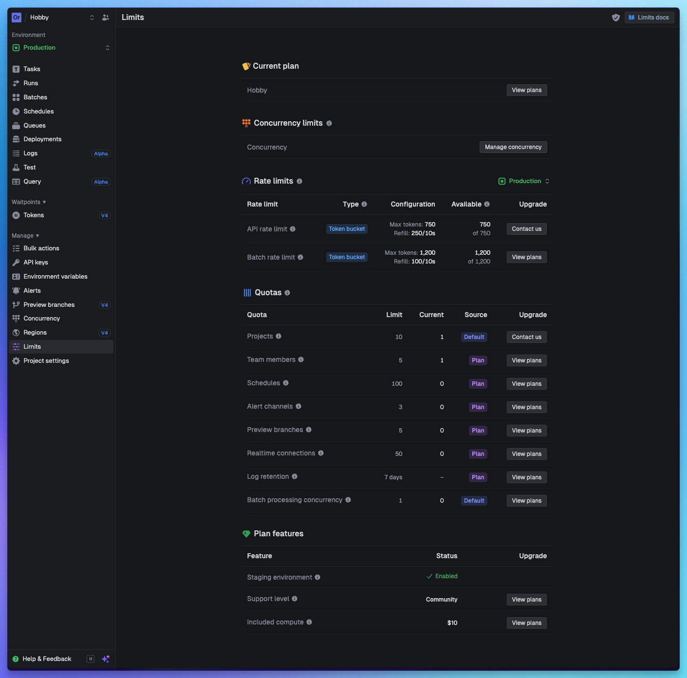Viewport: 687px width, 678px height.
Task: Collapse the Waitpoints sidebar section
Action: pos(28,202)
